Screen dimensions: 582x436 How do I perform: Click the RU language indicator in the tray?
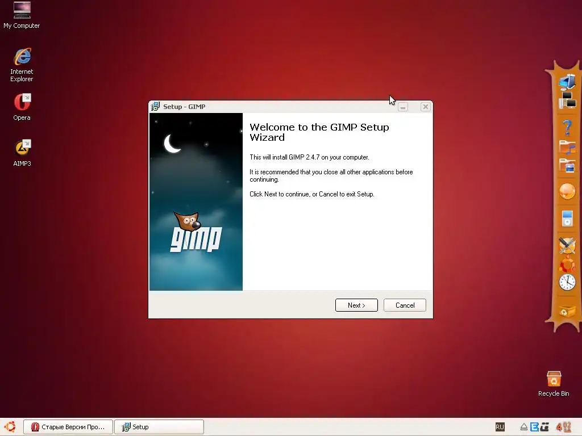click(500, 427)
